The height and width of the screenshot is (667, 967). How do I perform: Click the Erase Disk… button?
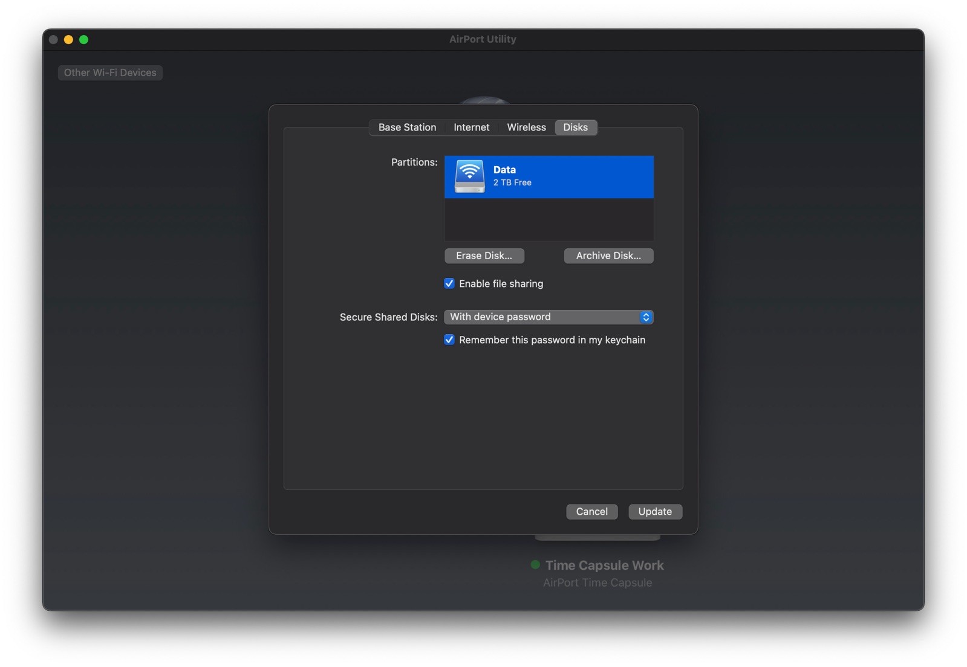click(x=484, y=256)
